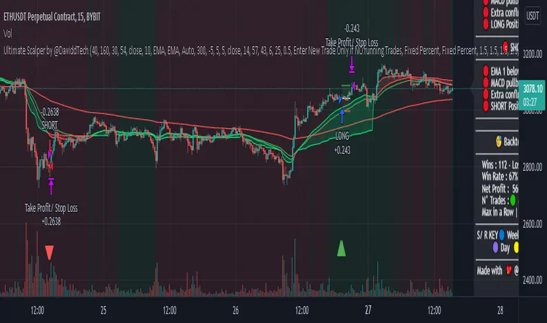Click the red down-triangle short signal marker
Image resolution: width=547 pixels, height=323 pixels.
[x=49, y=253]
